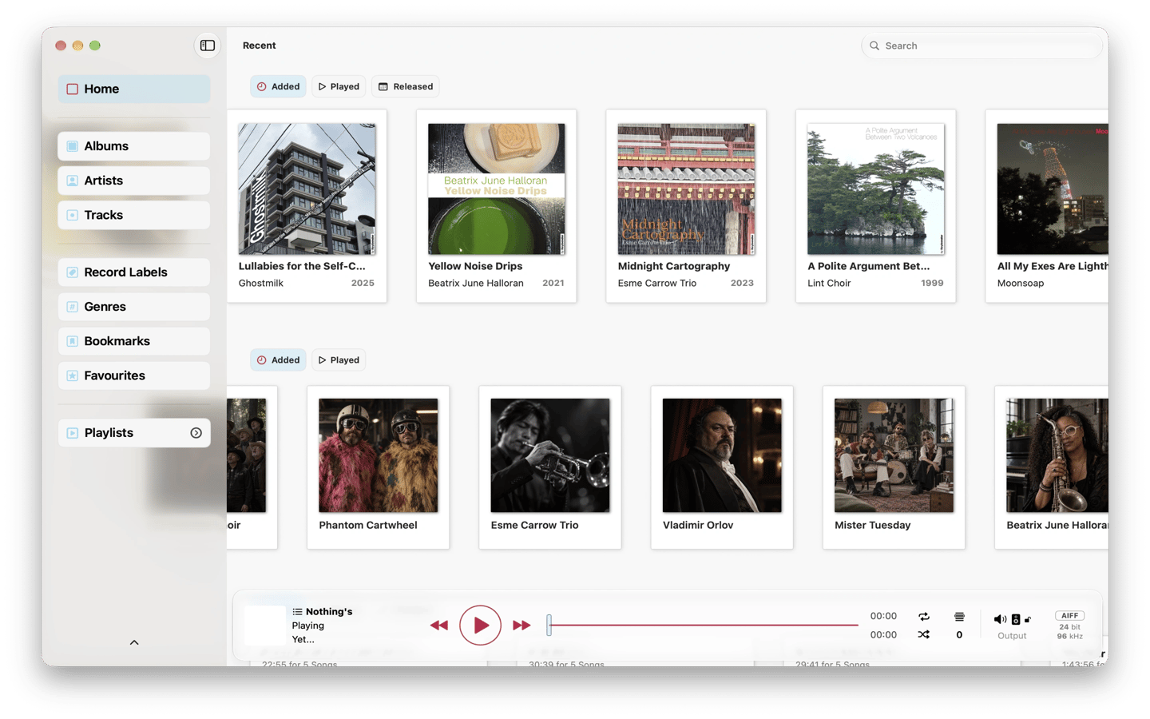Click the AIFF format badge

click(x=1070, y=615)
